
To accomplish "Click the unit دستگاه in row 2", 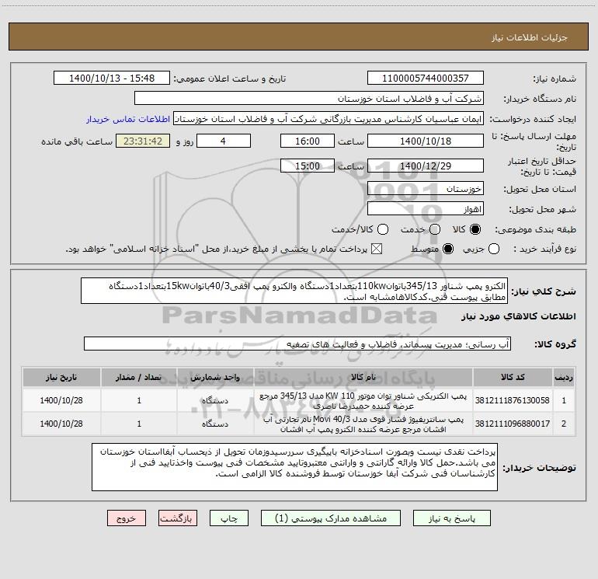I will pyautogui.click(x=215, y=424).
